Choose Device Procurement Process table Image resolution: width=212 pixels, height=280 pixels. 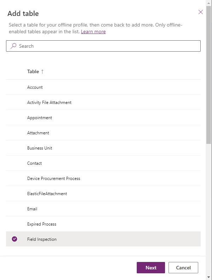(103, 178)
